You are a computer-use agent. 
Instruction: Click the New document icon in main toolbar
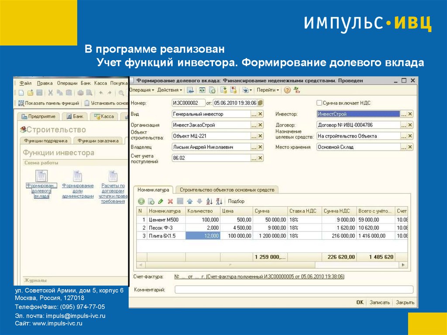pos(21,93)
